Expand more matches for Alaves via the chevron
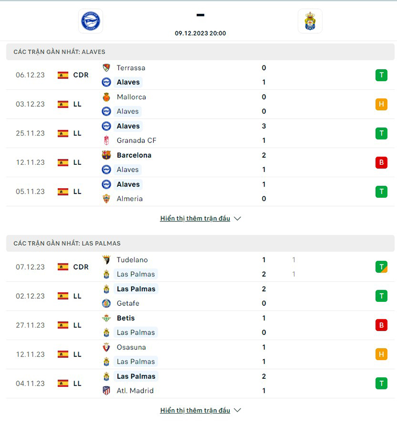 [237, 218]
